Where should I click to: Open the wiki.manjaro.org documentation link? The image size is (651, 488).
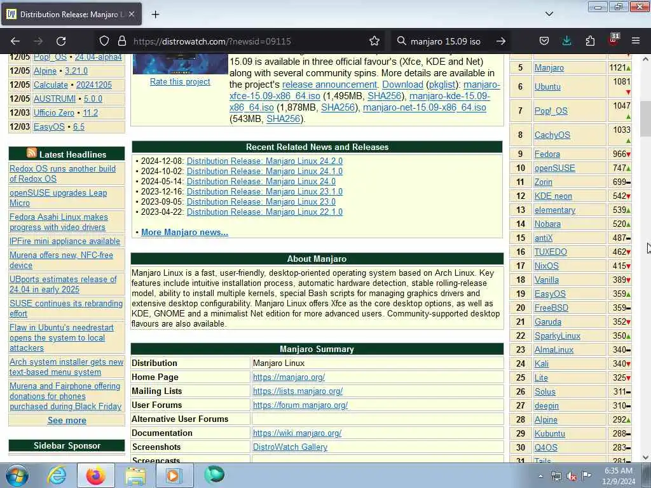pos(297,433)
